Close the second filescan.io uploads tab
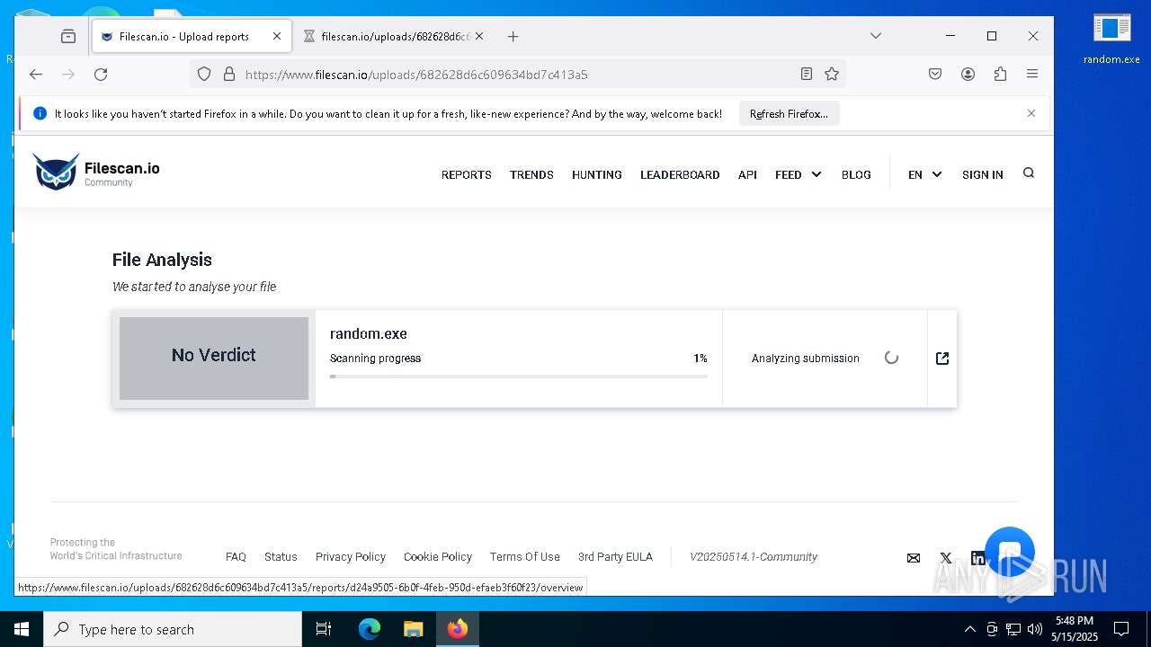The height and width of the screenshot is (647, 1151). [x=479, y=37]
